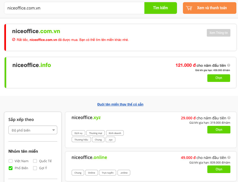Screen dimensions: 238x182
Task: Select the Thương hiệu tag
Action: pyautogui.click(x=81, y=139)
